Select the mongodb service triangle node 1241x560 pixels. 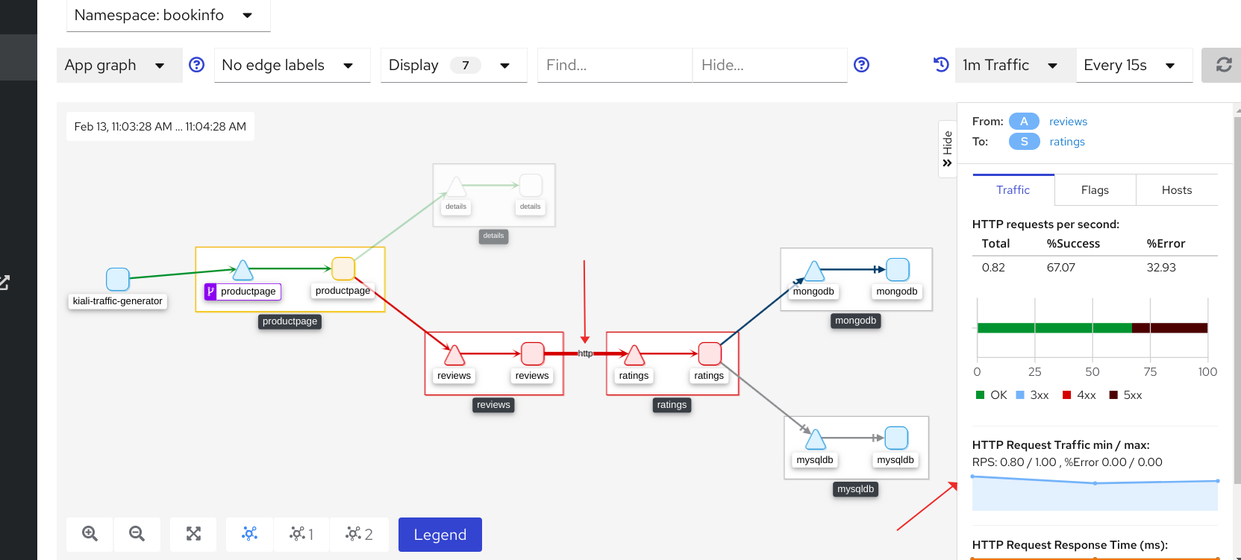point(814,271)
